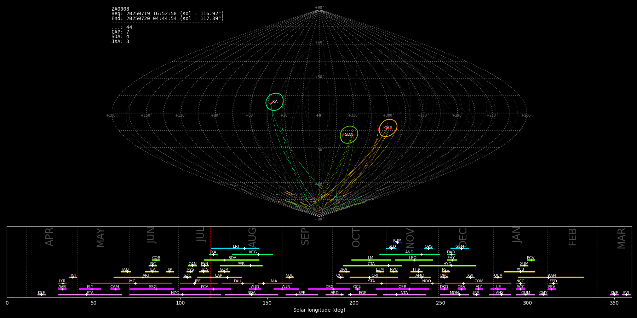This screenshot has width=637, height=318.
Task: Click the +330 longitude label on map
Action: [x=353, y=116]
